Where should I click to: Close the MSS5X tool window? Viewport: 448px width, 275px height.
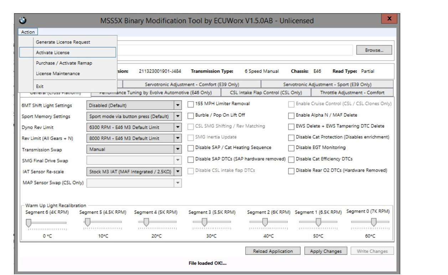tap(389, 19)
